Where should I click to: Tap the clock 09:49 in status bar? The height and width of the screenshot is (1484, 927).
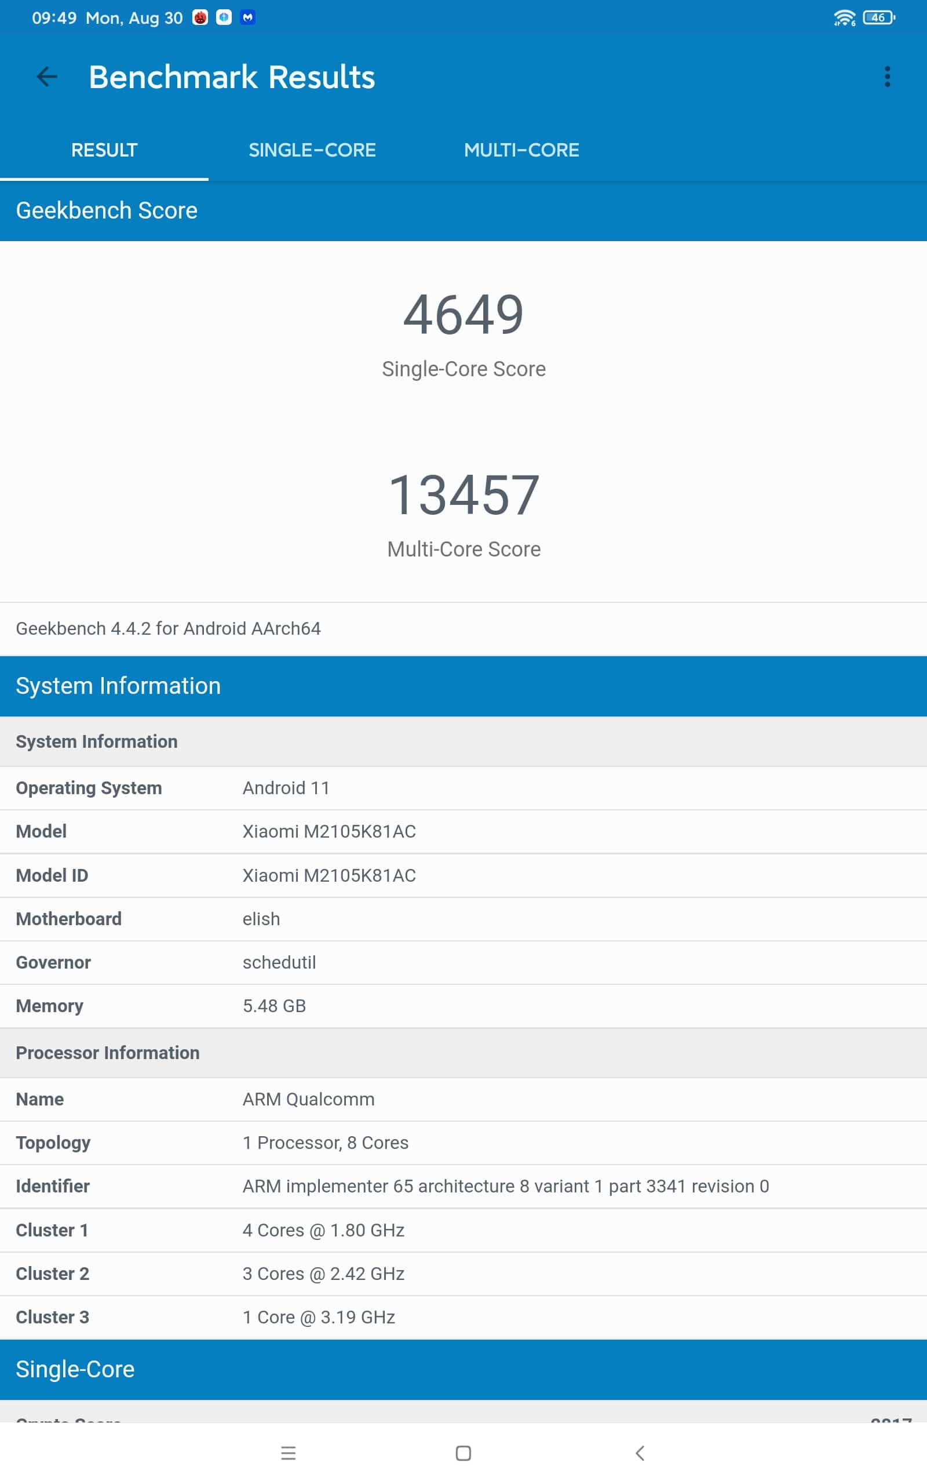point(54,18)
